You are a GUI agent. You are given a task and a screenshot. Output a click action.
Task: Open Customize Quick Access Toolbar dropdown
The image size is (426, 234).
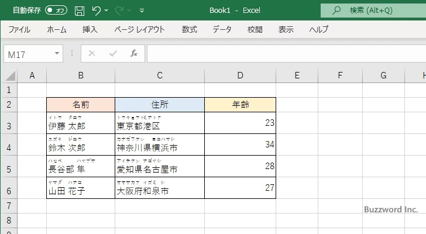pyautogui.click(x=142, y=11)
